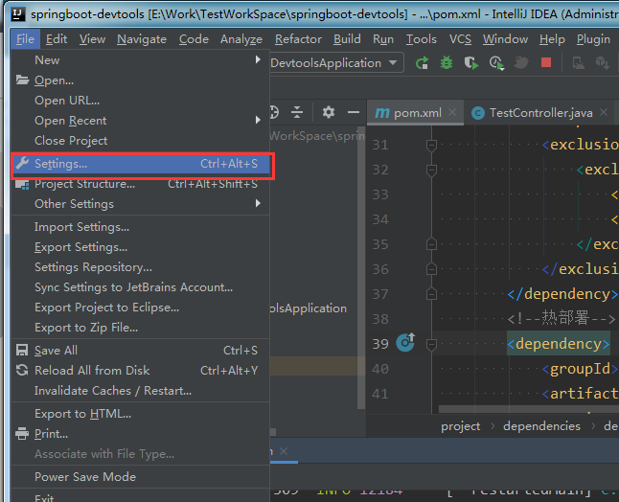Viewport: 619px width, 502px height.
Task: Close the pom.xml editor tab
Action: 452,112
